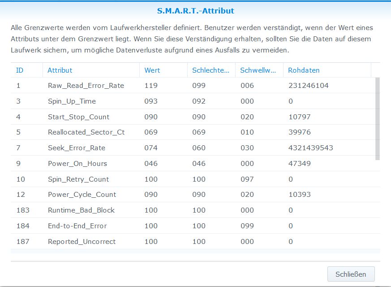Image resolution: width=391 pixels, height=287 pixels.
Task: Click raw data value 4321439543
Action: click(311, 148)
